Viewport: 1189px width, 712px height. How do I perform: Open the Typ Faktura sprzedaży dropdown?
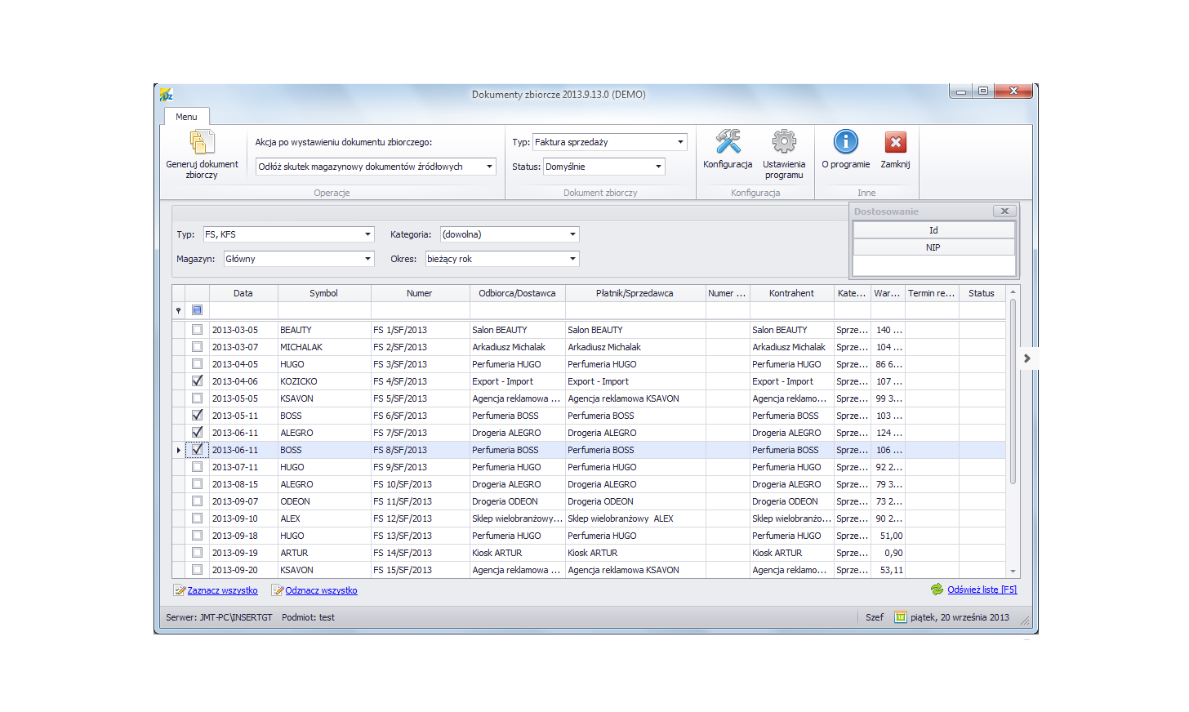tap(680, 142)
